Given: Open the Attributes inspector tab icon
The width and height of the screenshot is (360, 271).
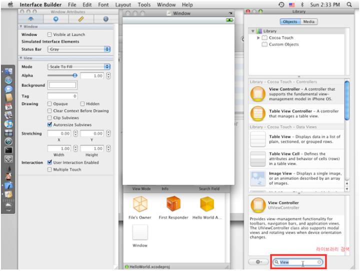Looking at the screenshot, I should [x=31, y=19].
